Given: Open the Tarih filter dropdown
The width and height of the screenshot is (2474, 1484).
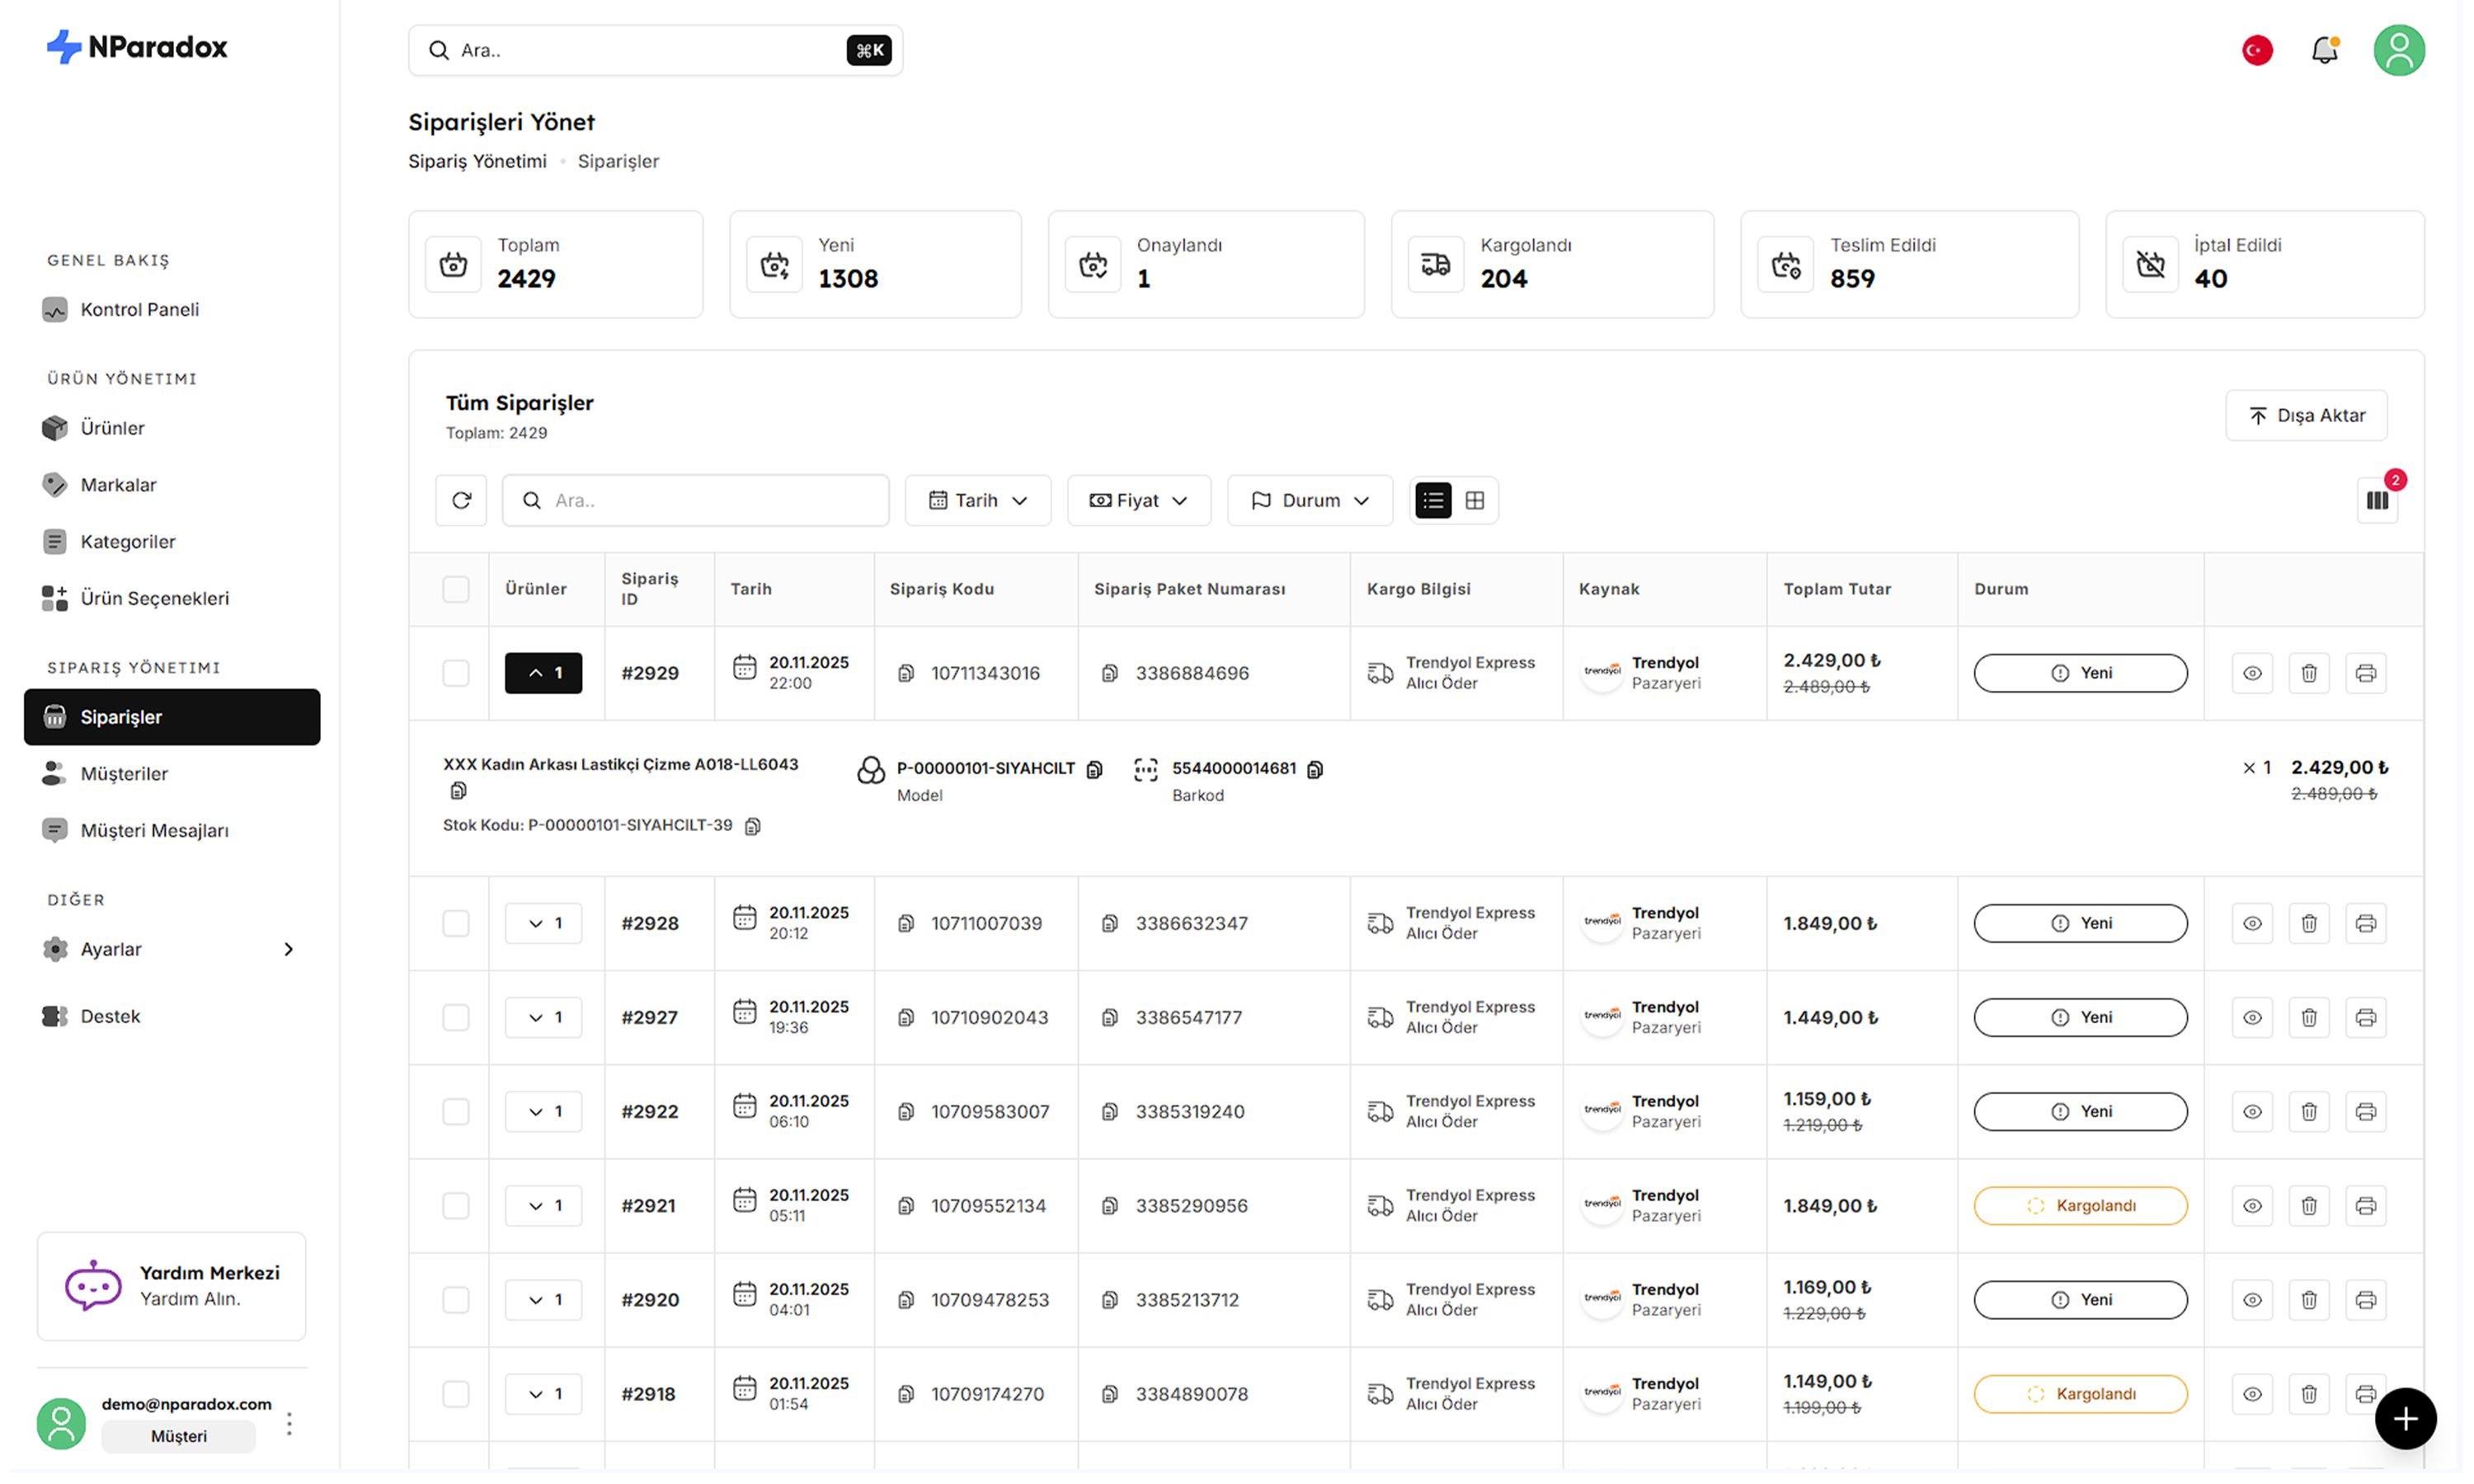Looking at the screenshot, I should [977, 500].
